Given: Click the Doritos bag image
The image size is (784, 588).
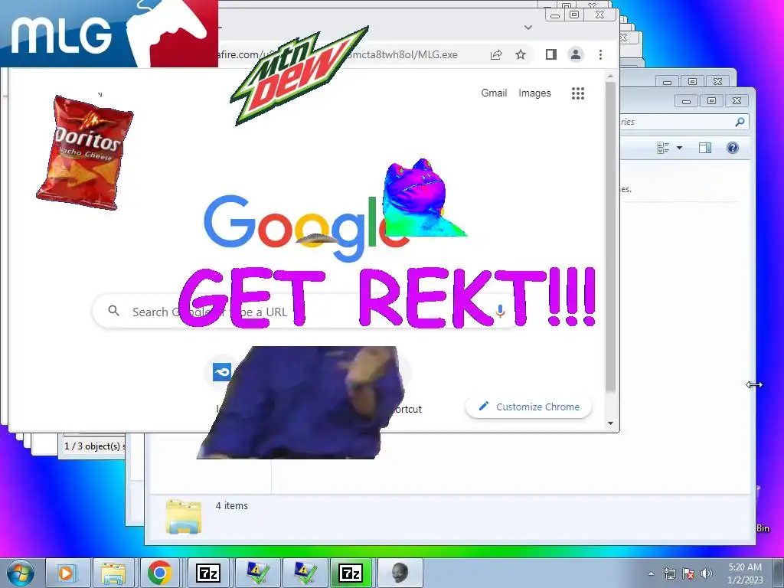Looking at the screenshot, I should coord(85,152).
